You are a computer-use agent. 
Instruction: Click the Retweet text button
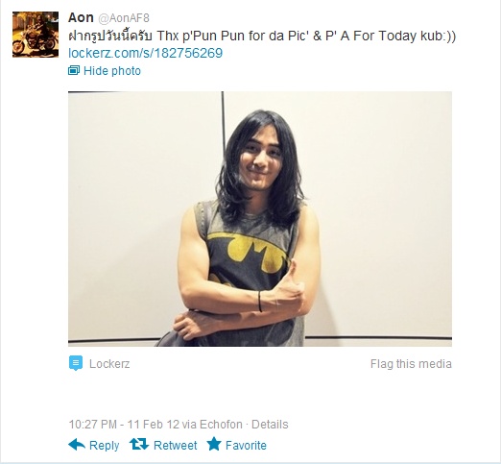tap(176, 446)
